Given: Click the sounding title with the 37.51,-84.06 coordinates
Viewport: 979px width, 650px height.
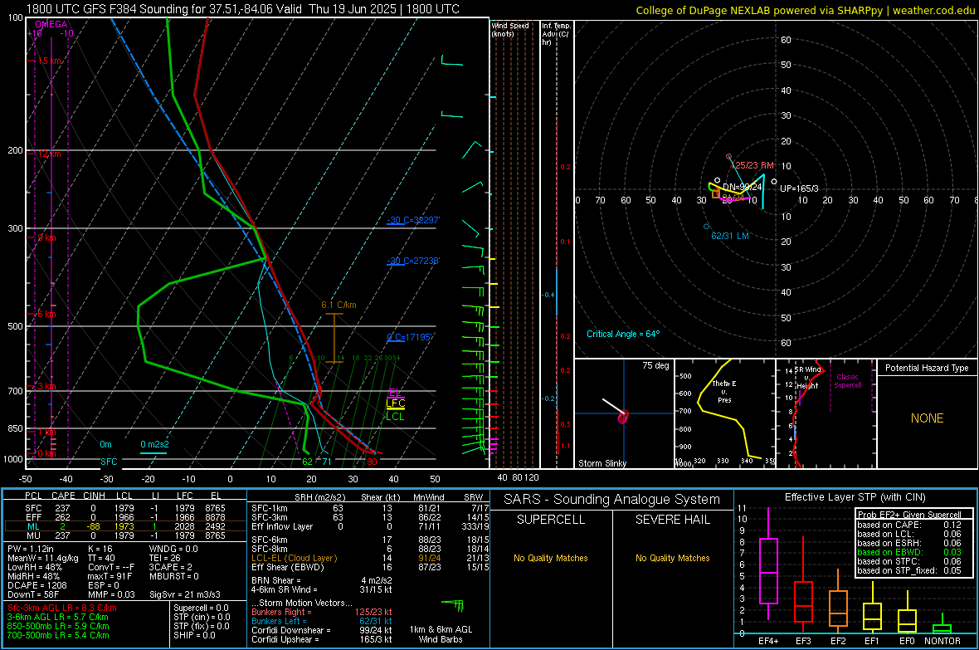Looking at the screenshot, I should point(242,9).
